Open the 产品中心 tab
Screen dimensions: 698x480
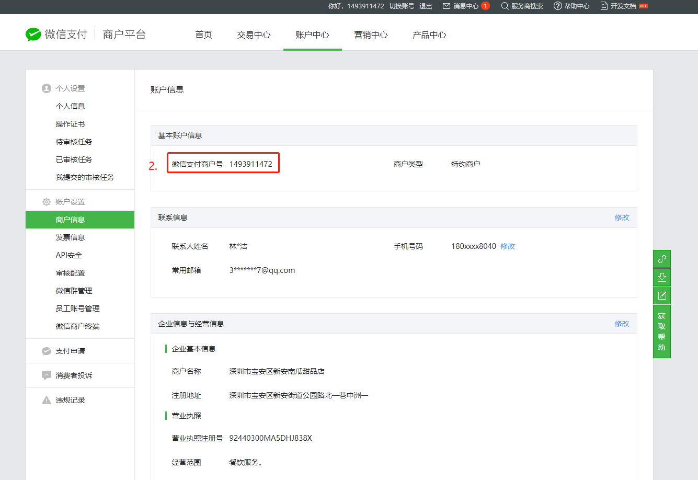coord(429,35)
